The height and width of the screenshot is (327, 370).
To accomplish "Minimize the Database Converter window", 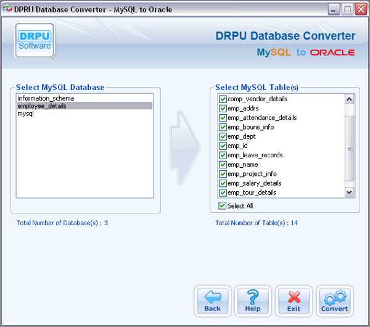I will (334, 9).
